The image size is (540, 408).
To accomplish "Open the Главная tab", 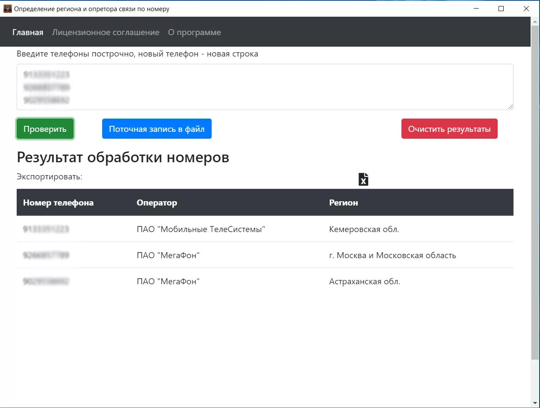I will pyautogui.click(x=28, y=33).
